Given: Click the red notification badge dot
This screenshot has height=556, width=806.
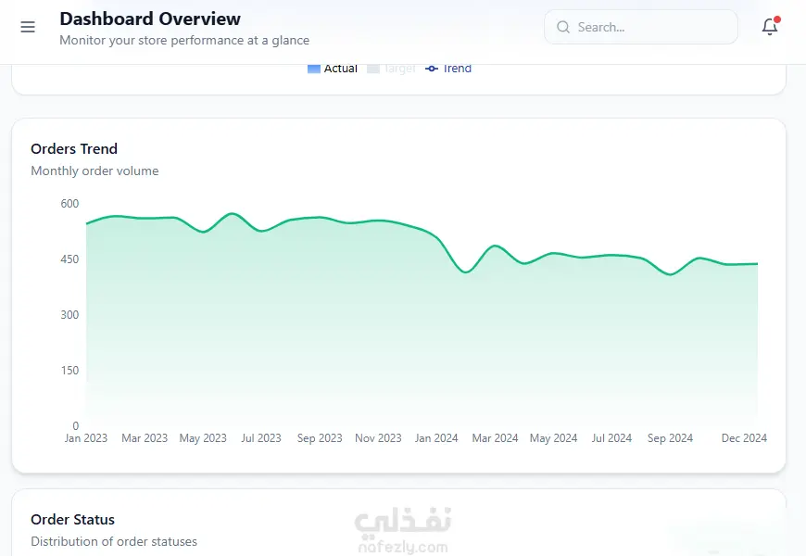Looking at the screenshot, I should pyautogui.click(x=777, y=19).
